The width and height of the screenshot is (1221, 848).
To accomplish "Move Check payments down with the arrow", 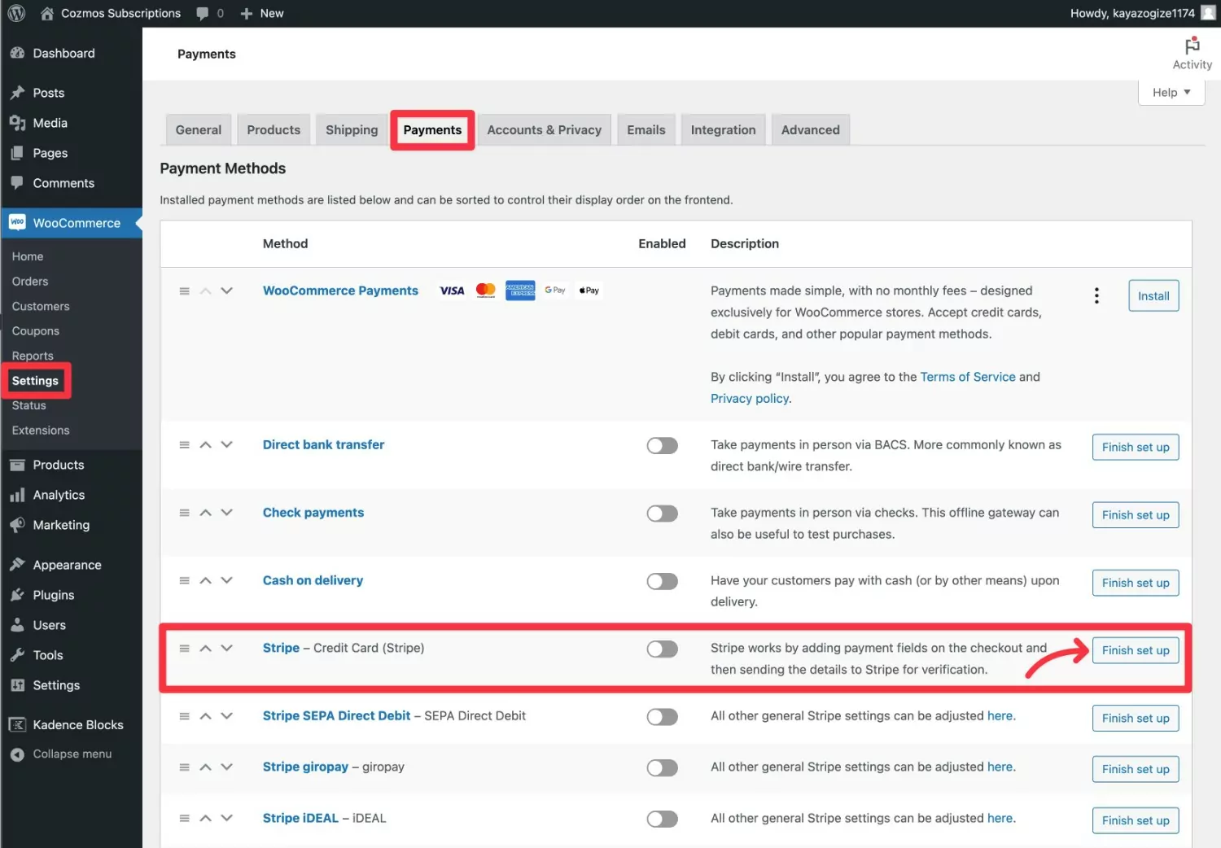I will coord(227,512).
